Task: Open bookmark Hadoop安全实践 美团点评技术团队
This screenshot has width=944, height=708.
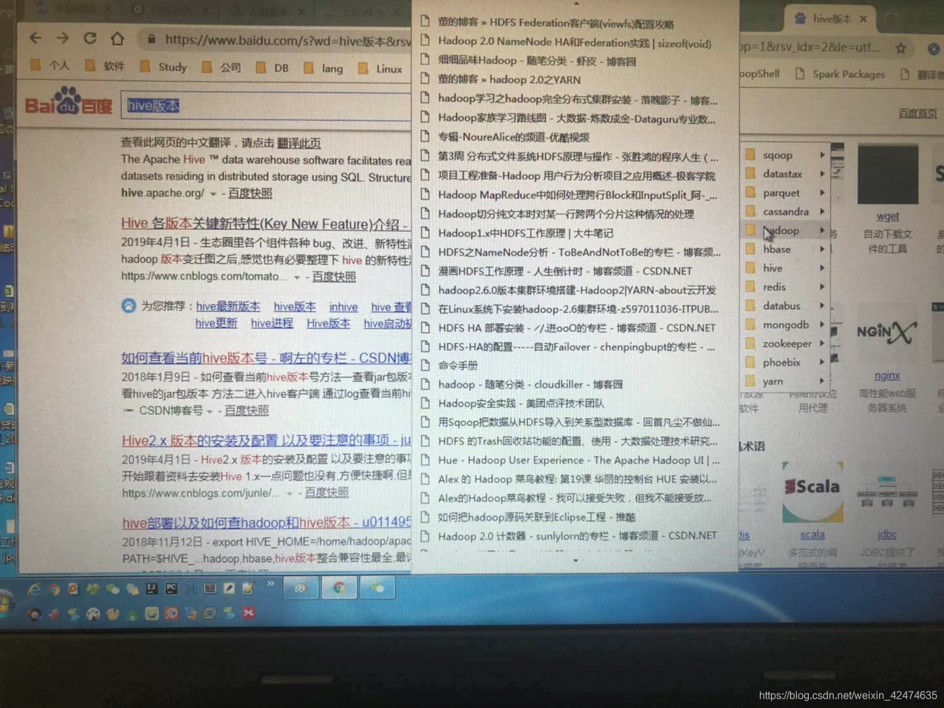Action: click(513, 404)
